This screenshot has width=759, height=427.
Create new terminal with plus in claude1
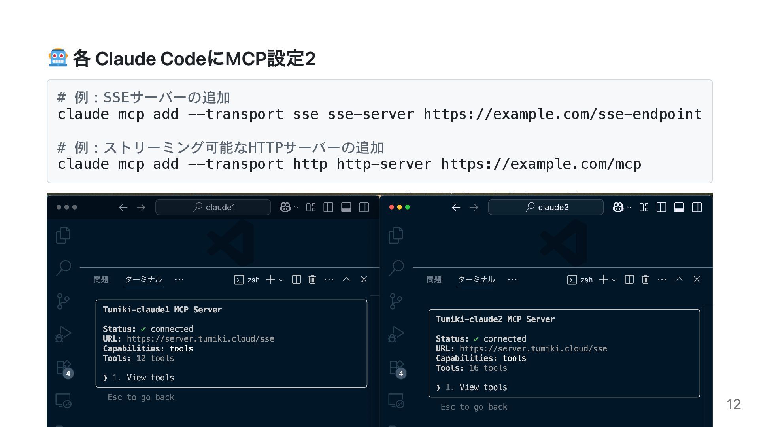270,280
